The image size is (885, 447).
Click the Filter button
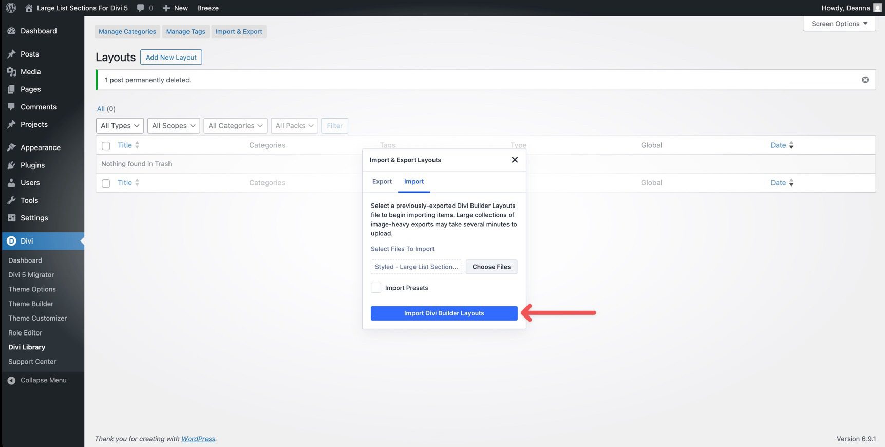click(x=334, y=126)
